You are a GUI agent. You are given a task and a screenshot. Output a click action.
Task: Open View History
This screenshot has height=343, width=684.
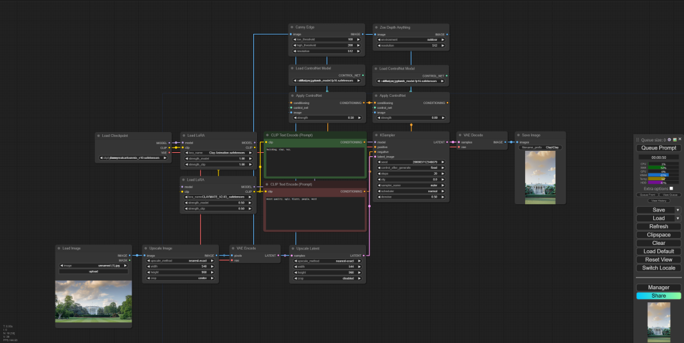[x=658, y=201]
